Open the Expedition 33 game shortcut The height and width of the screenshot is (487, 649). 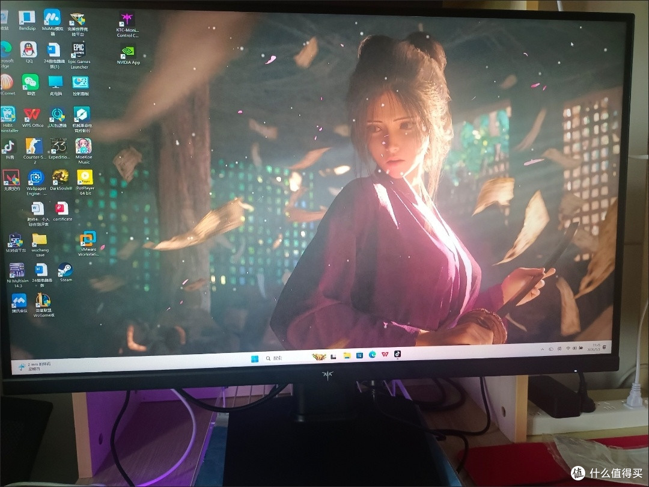tap(59, 149)
